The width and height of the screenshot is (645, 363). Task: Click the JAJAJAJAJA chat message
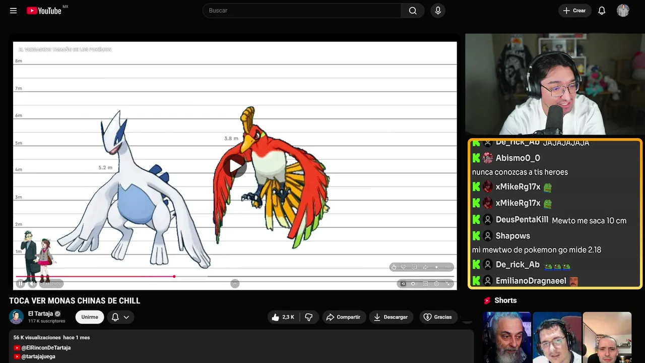coord(566,143)
